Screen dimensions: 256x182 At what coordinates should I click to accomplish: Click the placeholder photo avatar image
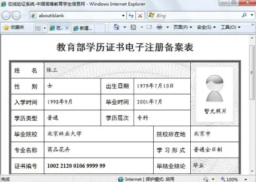[215, 89]
